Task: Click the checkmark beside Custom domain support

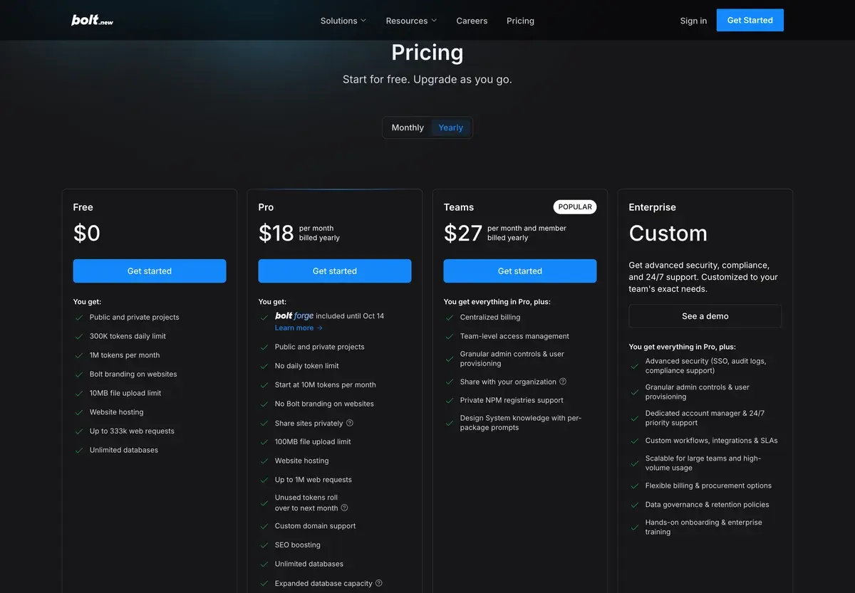Action: pos(264,526)
